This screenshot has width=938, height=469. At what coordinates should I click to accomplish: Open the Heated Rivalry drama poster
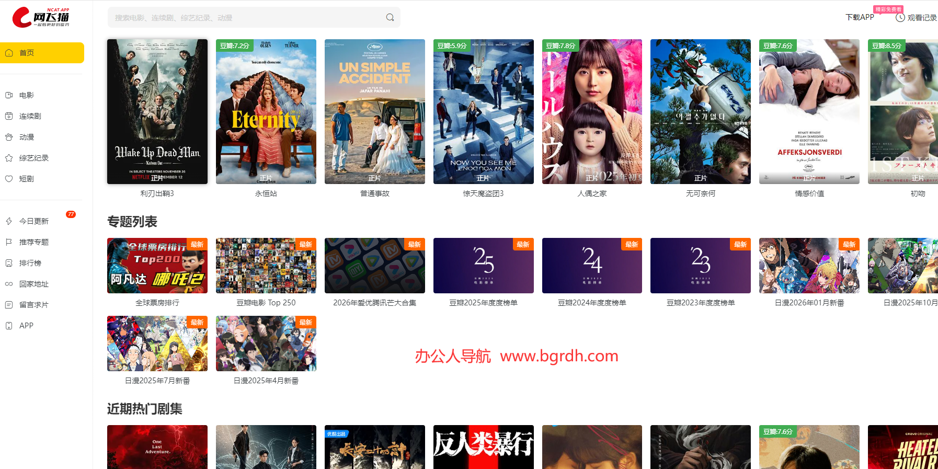coord(903,447)
